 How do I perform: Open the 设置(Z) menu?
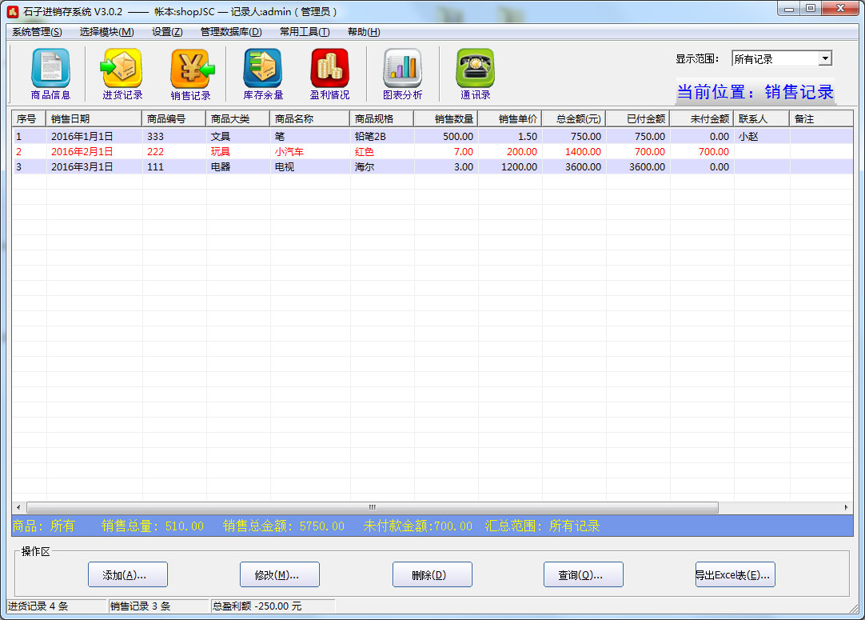pyautogui.click(x=167, y=32)
